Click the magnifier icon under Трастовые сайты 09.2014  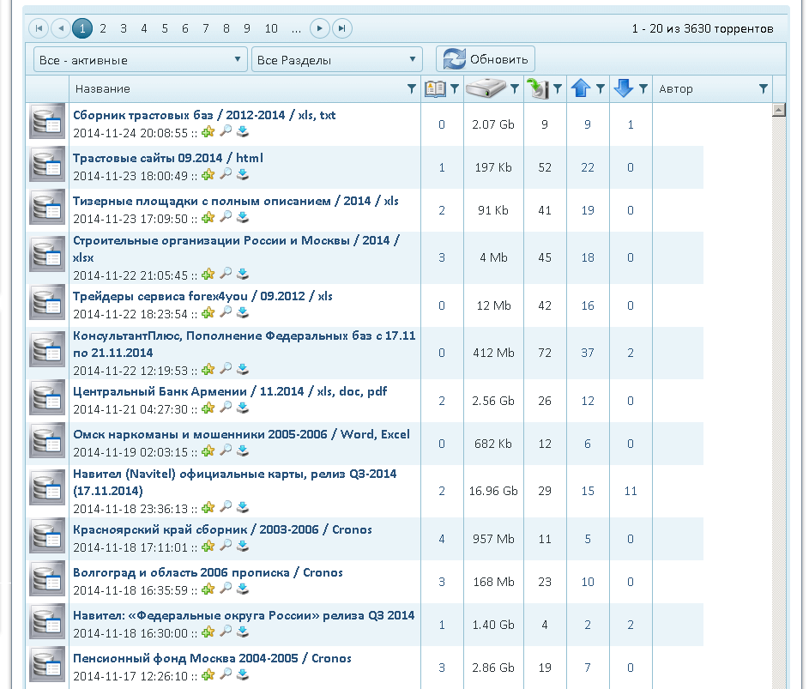point(226,174)
